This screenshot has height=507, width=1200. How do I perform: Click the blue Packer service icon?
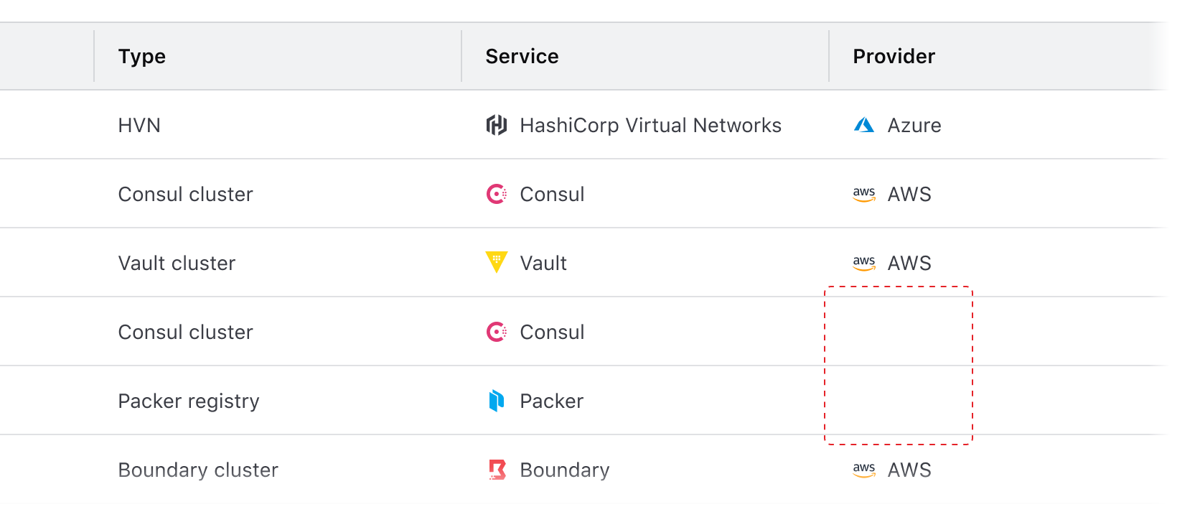tap(497, 401)
